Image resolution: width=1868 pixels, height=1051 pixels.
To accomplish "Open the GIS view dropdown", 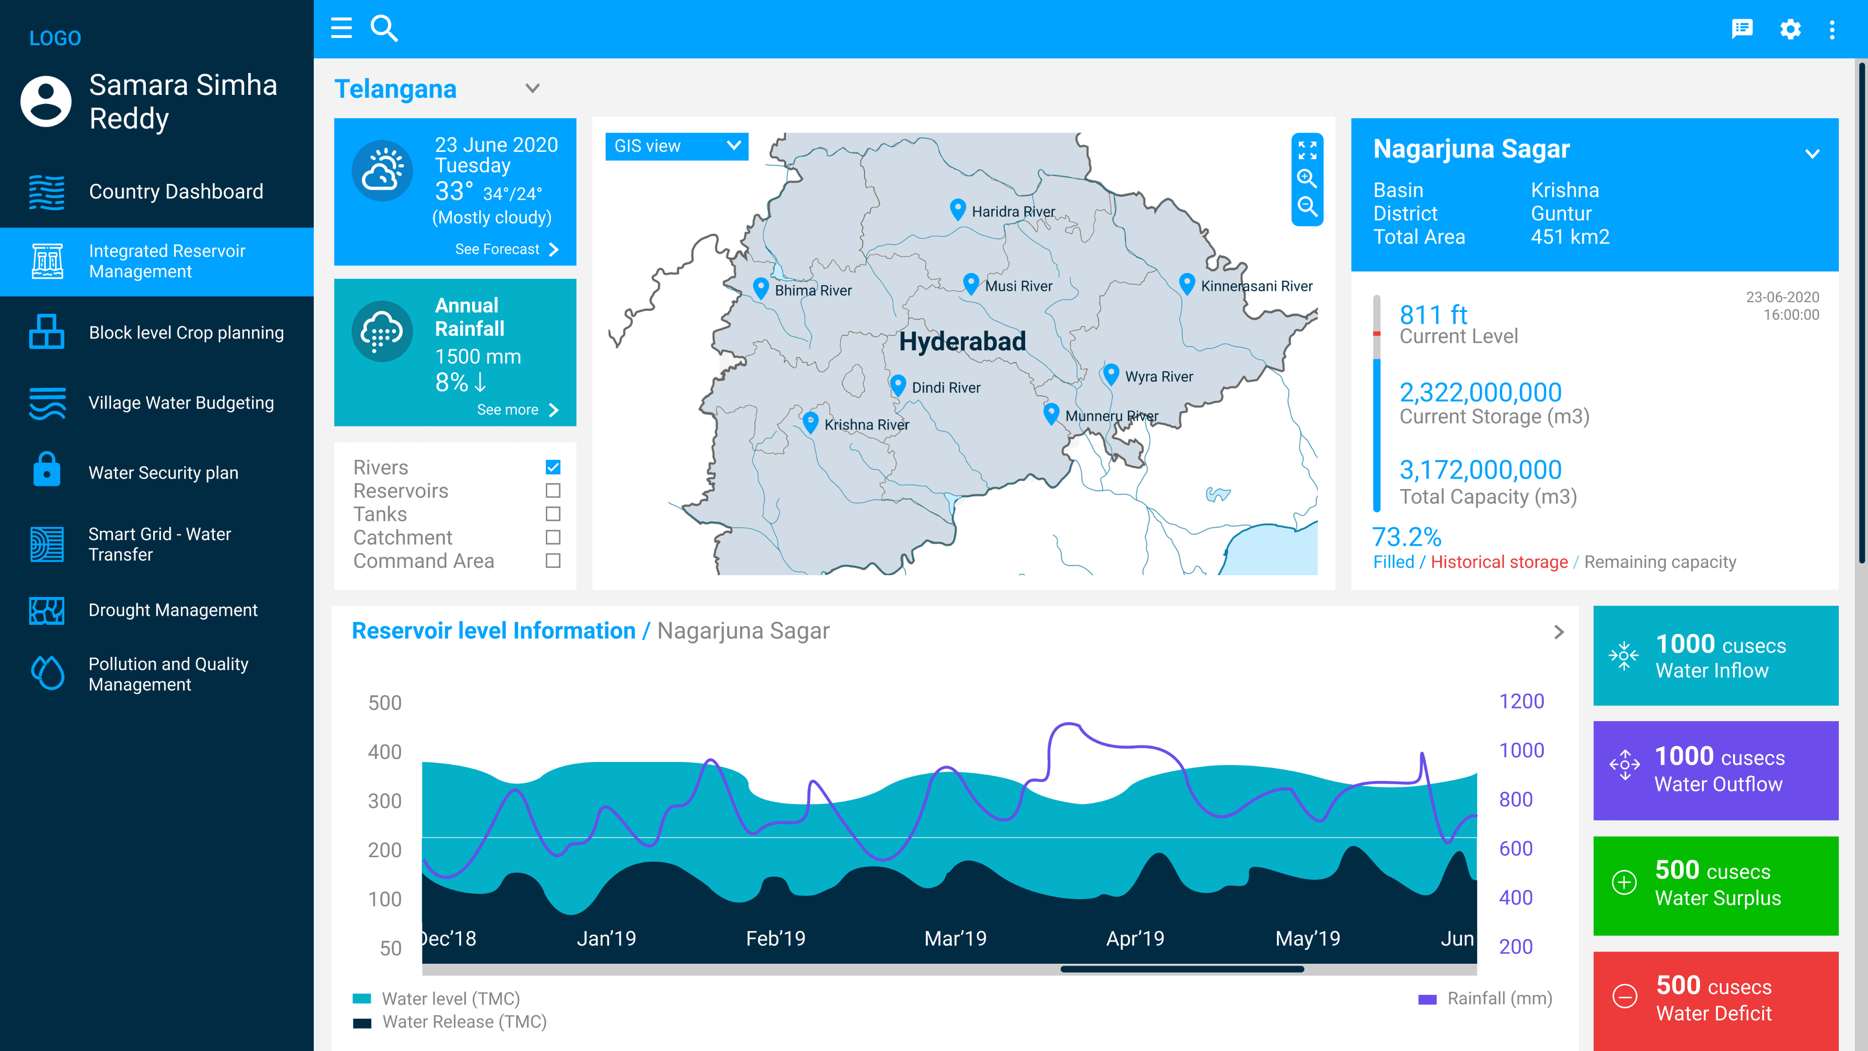I will pyautogui.click(x=676, y=146).
